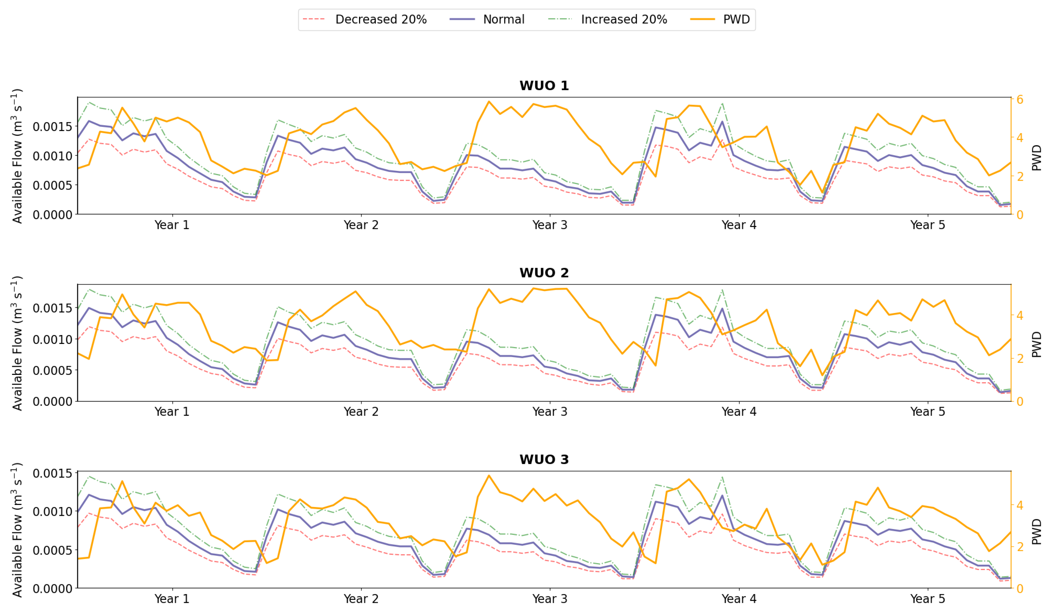The image size is (1051, 612).
Task: Click the '6' tick on WUO 1 PWD axis
Action: 1020,99
